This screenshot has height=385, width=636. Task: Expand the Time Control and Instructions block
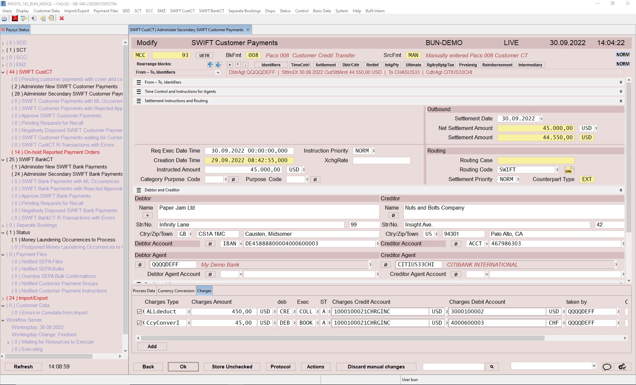621,92
